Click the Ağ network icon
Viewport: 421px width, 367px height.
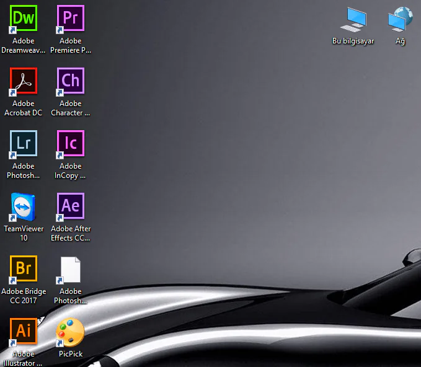point(400,19)
